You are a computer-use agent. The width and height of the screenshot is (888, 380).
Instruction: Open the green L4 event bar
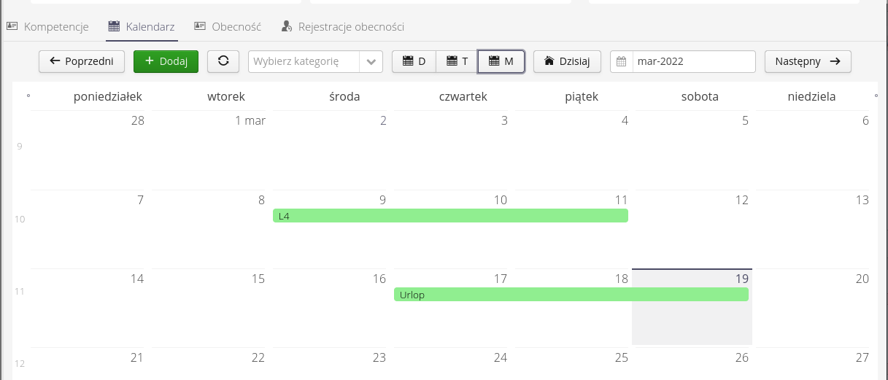click(450, 215)
